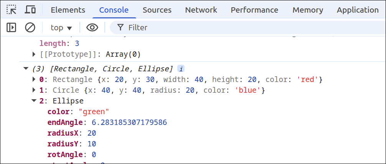Open live expression with the eye icon

tap(92, 28)
